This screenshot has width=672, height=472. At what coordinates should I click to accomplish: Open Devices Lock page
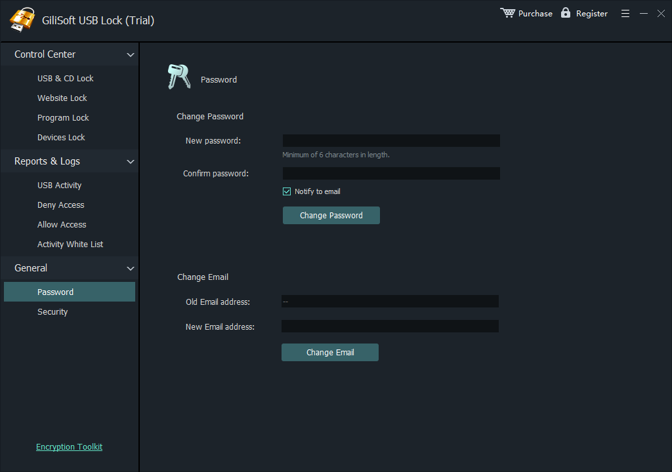[x=61, y=138]
